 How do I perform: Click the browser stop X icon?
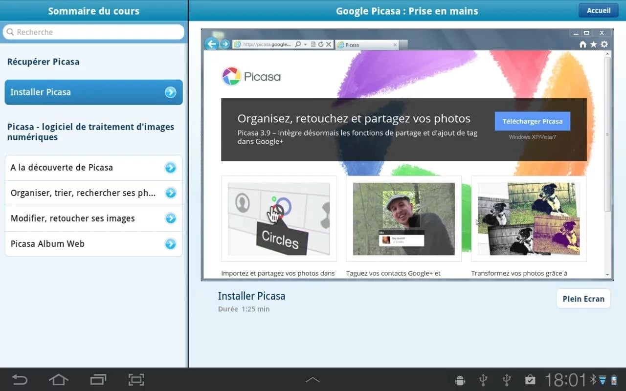(329, 44)
